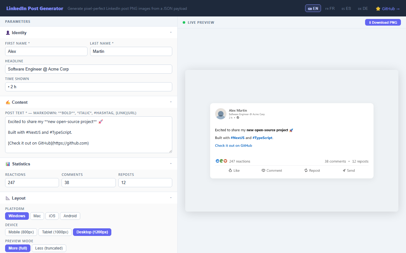The width and height of the screenshot is (406, 253).
Task: Select the Windows platform option
Action: pyautogui.click(x=17, y=216)
